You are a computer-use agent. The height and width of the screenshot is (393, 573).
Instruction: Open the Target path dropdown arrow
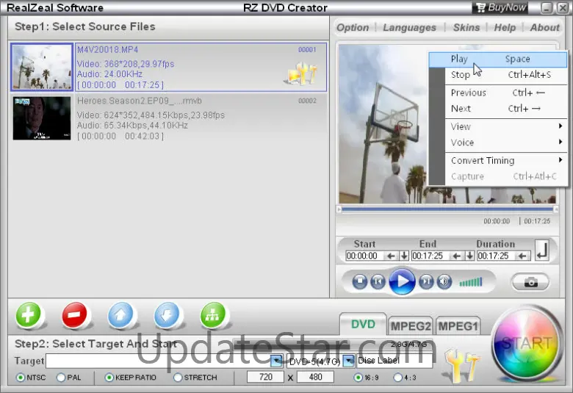(x=276, y=361)
